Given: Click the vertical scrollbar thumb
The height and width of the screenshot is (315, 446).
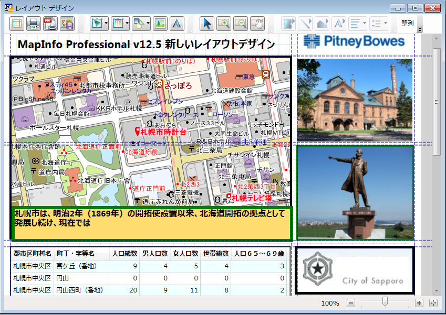Looking at the screenshot, I should pos(437,102).
